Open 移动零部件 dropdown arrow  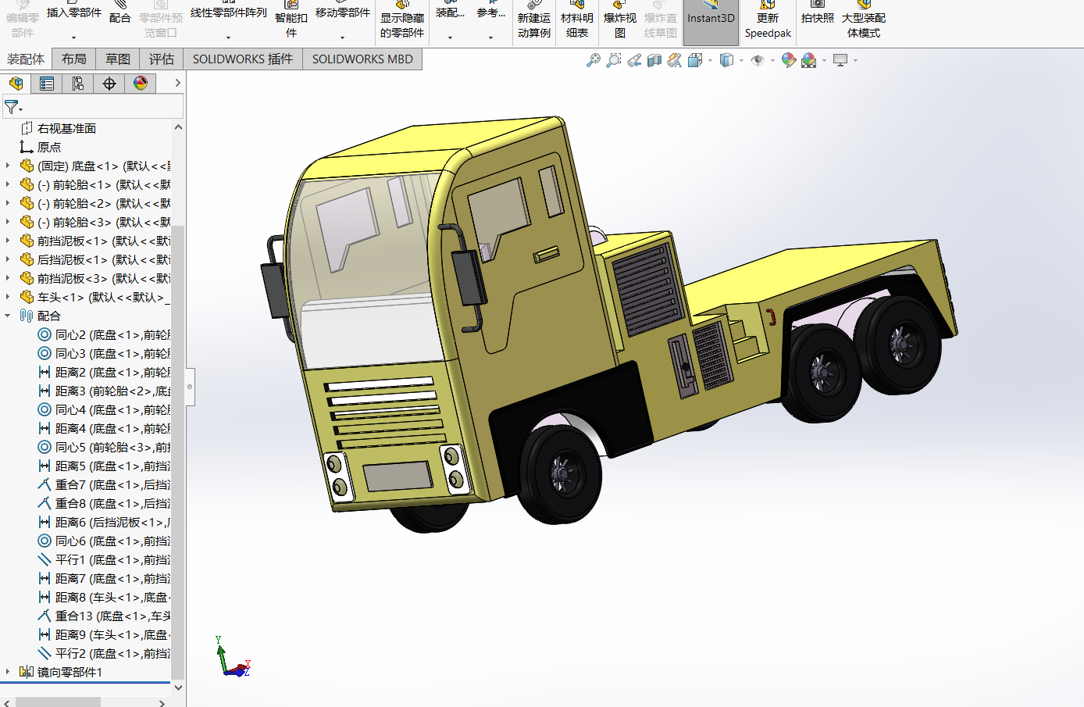342,37
